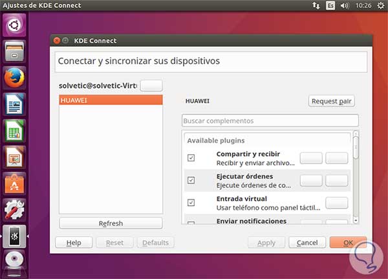Image resolution: width=388 pixels, height=279 pixels.
Task: Open the Files manager from launcher
Action: click(x=14, y=52)
